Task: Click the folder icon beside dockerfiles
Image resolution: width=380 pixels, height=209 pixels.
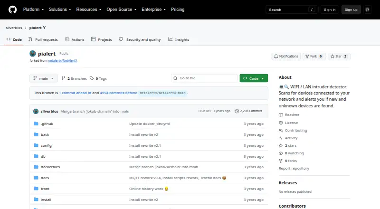Action: click(36, 167)
